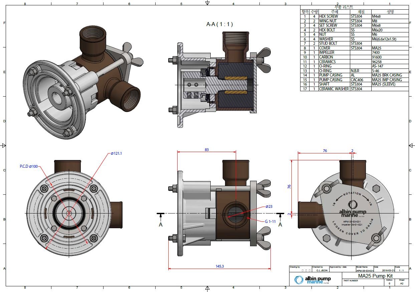Click the left border centering triangle mark

pos(4,146)
